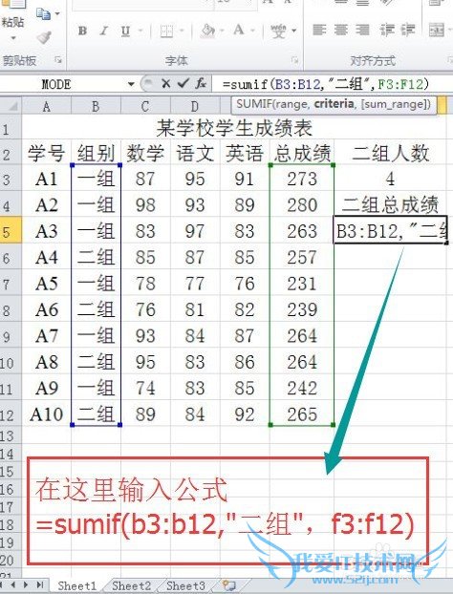The image size is (453, 594).
Task: Open the Fill Color dropdown arrow
Action: tap(222, 31)
